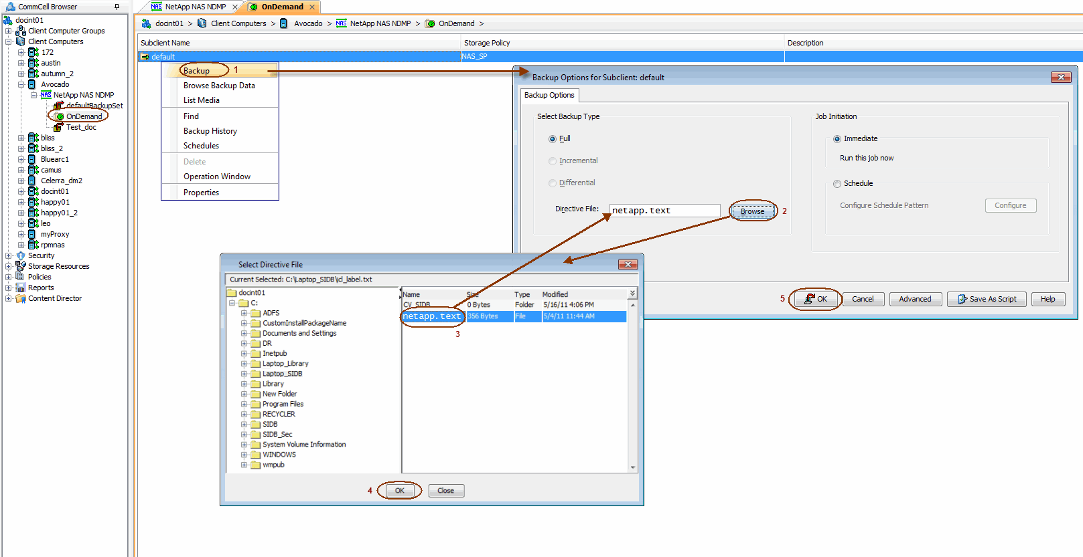The width and height of the screenshot is (1083, 557).
Task: Click the defaultBackupSet icon
Action: tap(59, 106)
